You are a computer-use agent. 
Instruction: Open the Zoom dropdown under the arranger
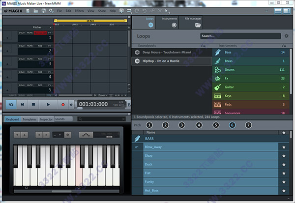(x=103, y=95)
